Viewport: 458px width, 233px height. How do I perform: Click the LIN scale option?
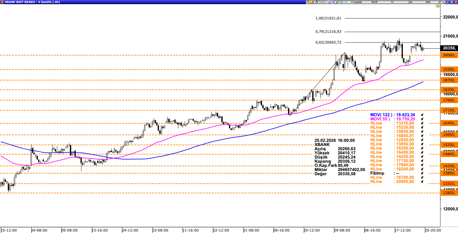(x=410, y=2)
